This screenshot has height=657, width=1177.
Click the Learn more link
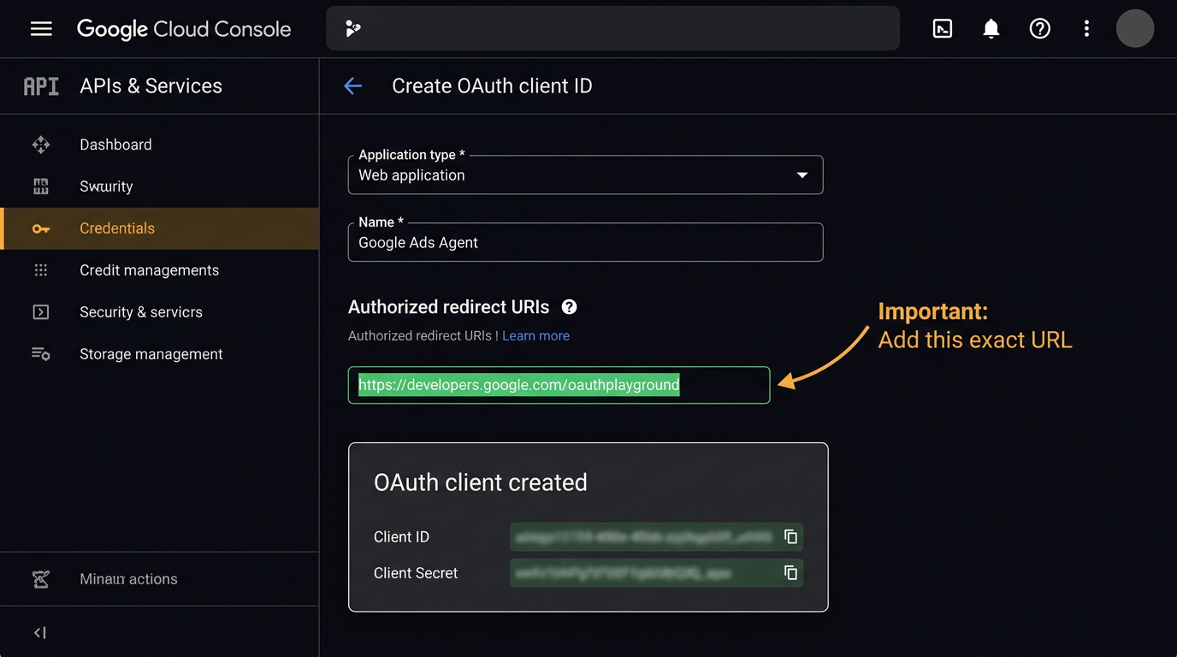[x=535, y=335]
